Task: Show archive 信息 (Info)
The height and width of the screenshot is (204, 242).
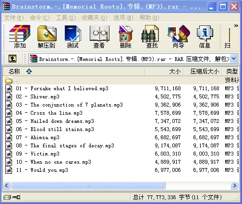Action: (x=205, y=36)
